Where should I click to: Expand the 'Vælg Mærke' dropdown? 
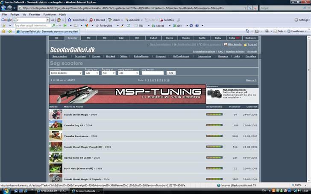[128, 73]
